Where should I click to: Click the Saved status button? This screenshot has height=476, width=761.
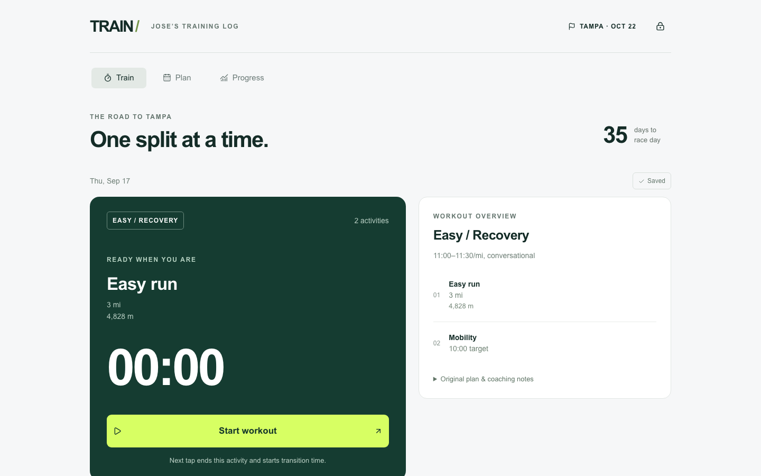point(652,181)
